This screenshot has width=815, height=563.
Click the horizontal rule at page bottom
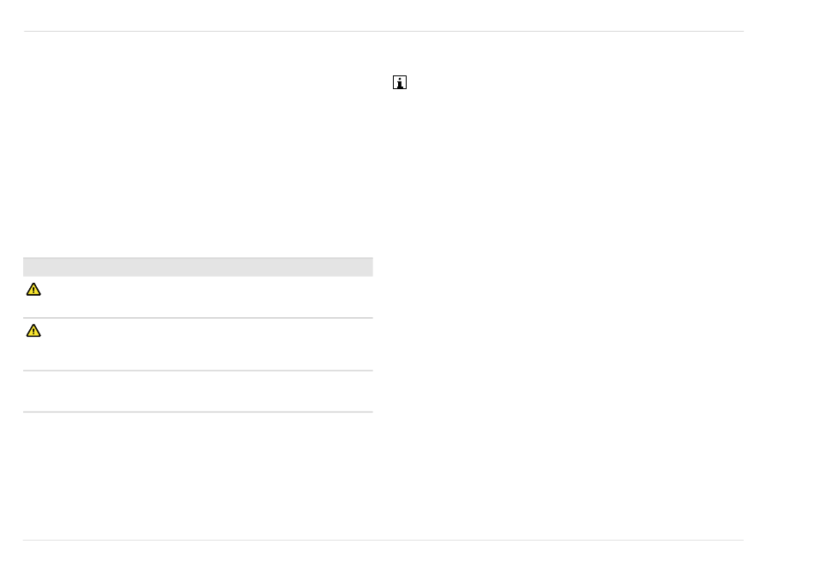click(x=383, y=540)
